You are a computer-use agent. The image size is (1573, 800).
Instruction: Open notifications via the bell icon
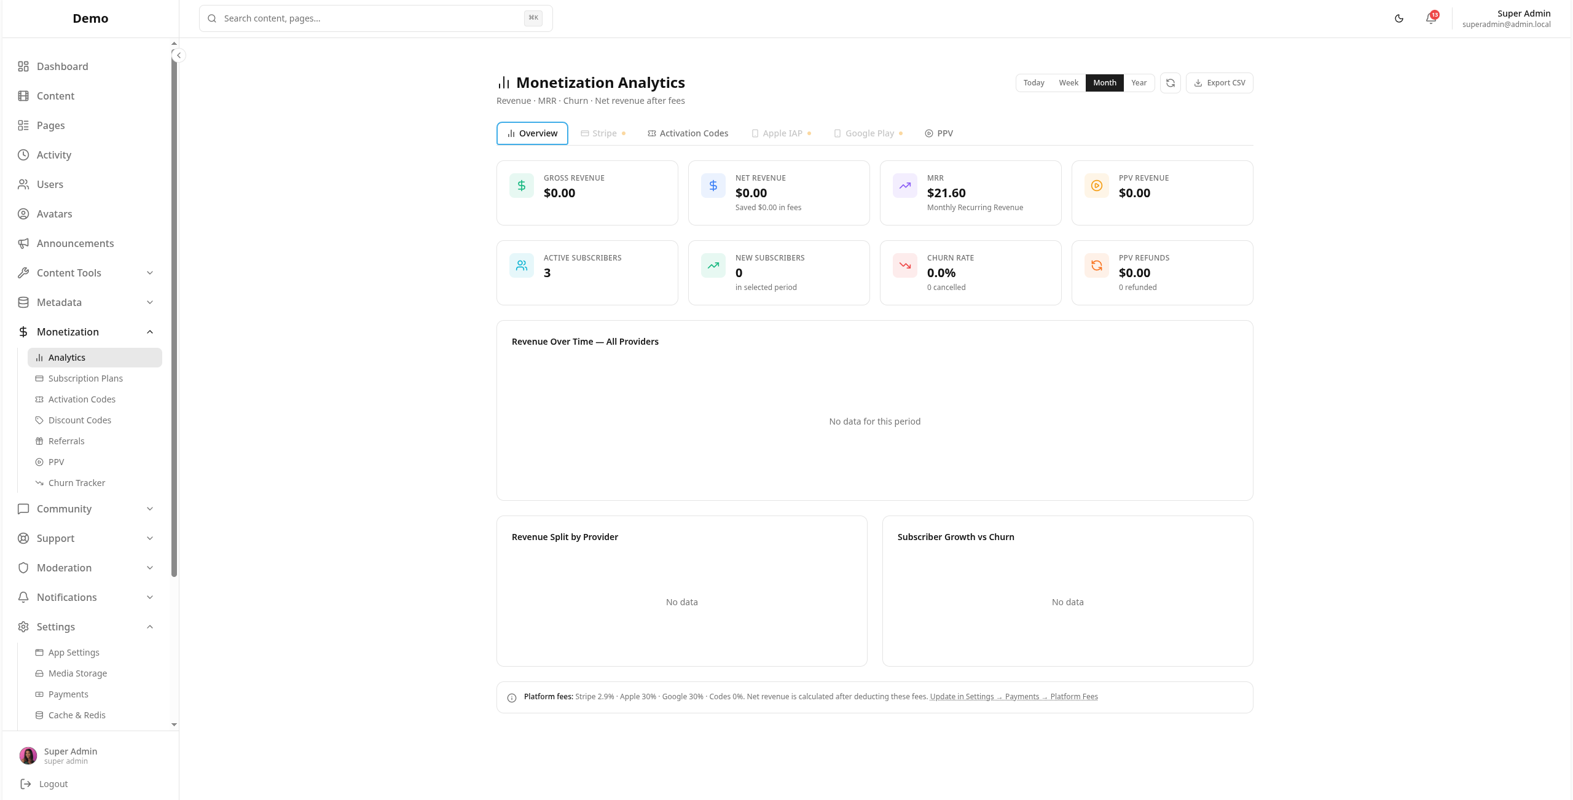point(1430,18)
